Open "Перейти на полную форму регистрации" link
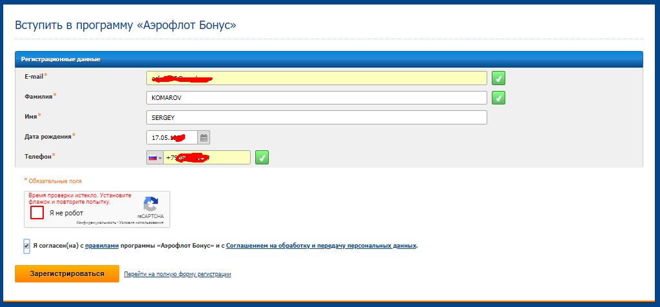Screen dimensions: 660x307 pos(177,274)
